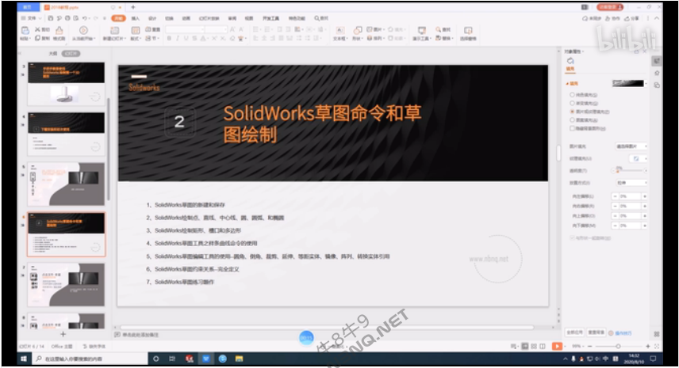Click the Increase font size icon

[x=232, y=29]
